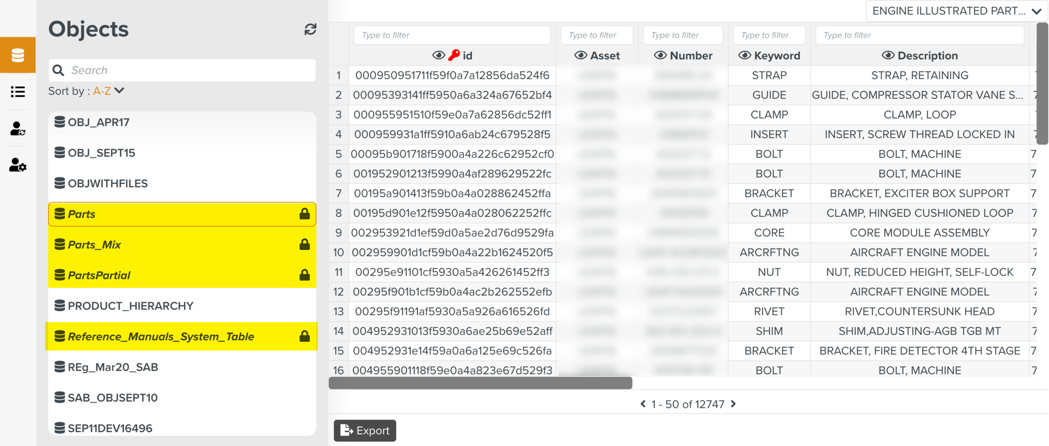1049x446 pixels.
Task: Go to next page of results
Action: click(x=733, y=404)
